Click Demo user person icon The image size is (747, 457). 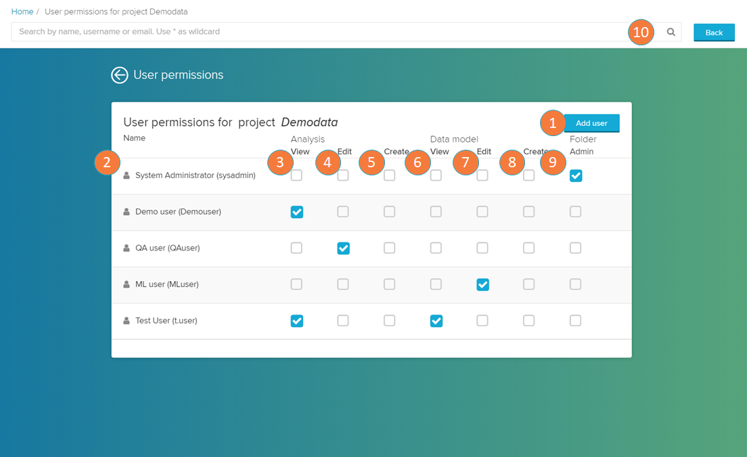[x=127, y=212]
